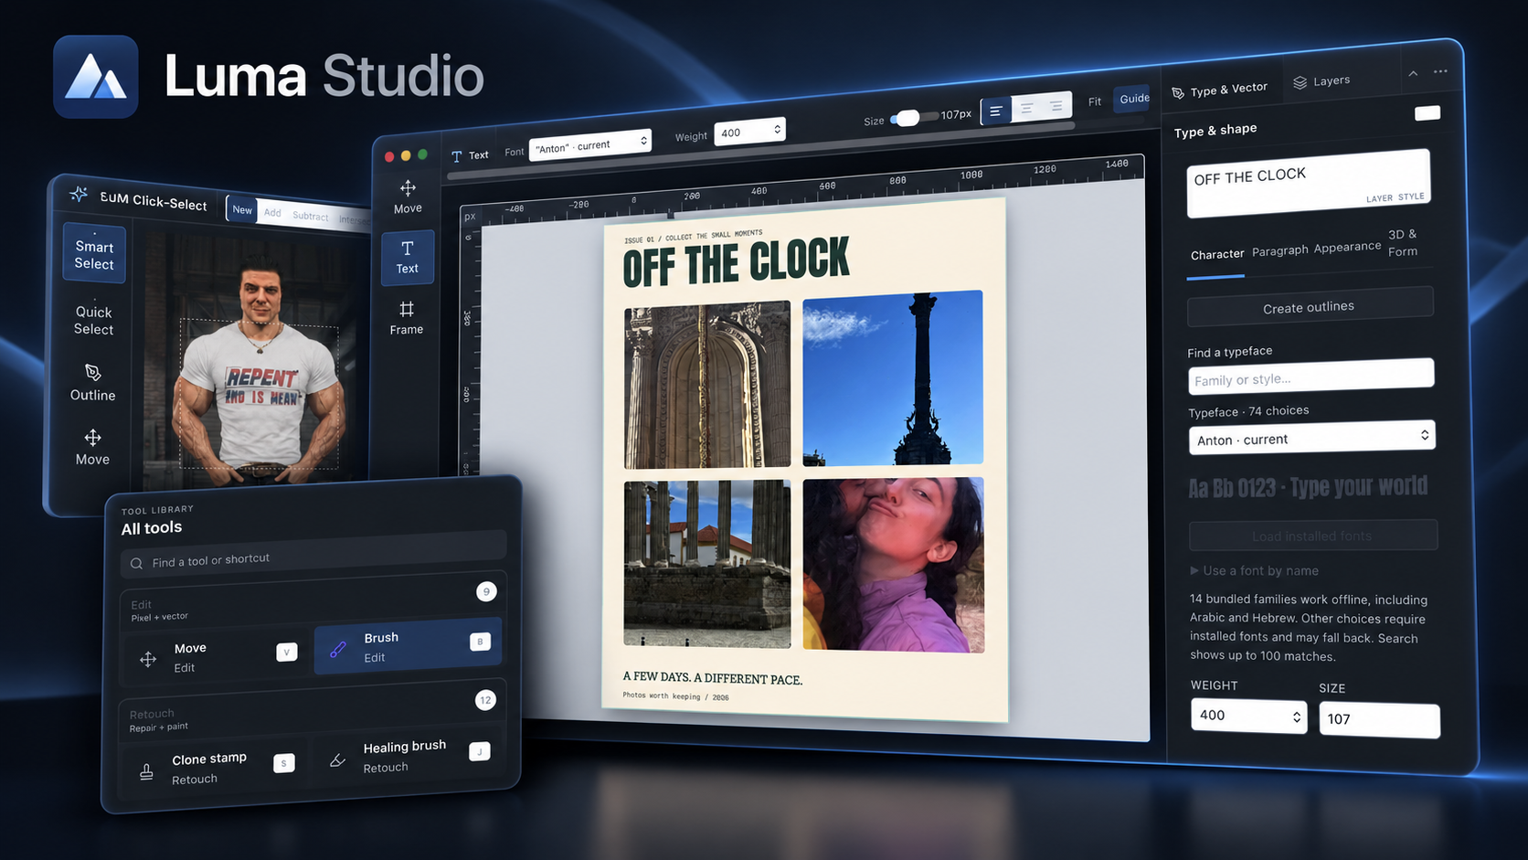Set selection mode to Add
This screenshot has width=1528, height=860.
pyautogui.click(x=272, y=213)
